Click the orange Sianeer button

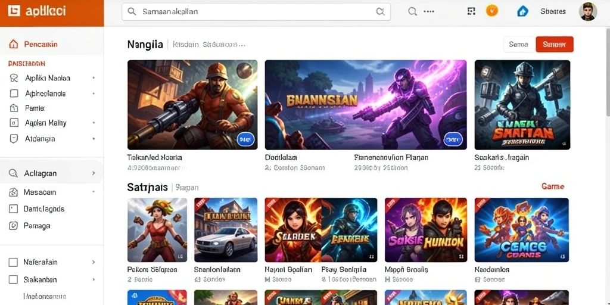tap(555, 44)
